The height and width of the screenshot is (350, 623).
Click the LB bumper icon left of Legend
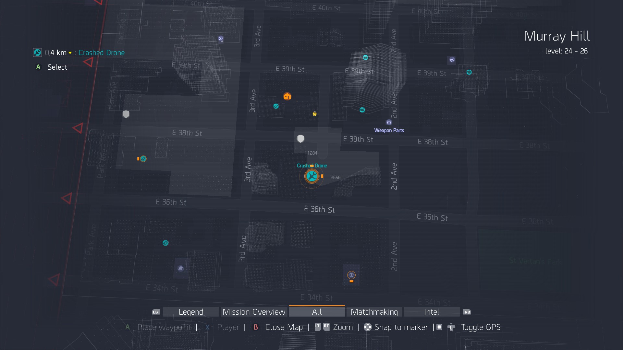click(156, 312)
